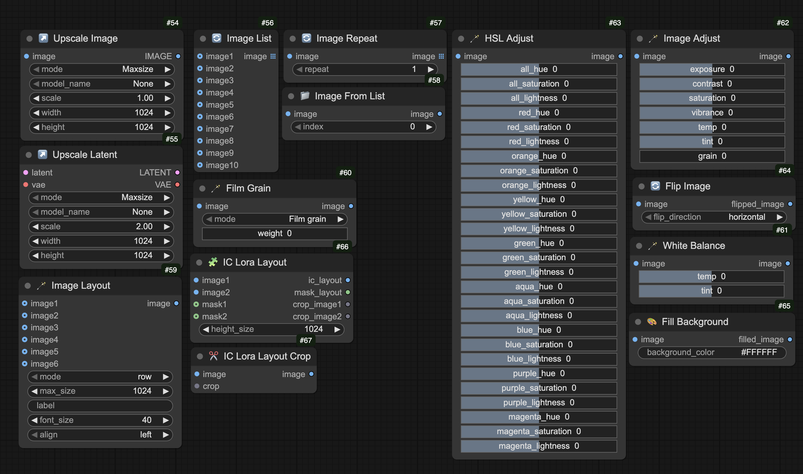Collapse the Upscale Image node via its dot
803x474 pixels.
29,39
